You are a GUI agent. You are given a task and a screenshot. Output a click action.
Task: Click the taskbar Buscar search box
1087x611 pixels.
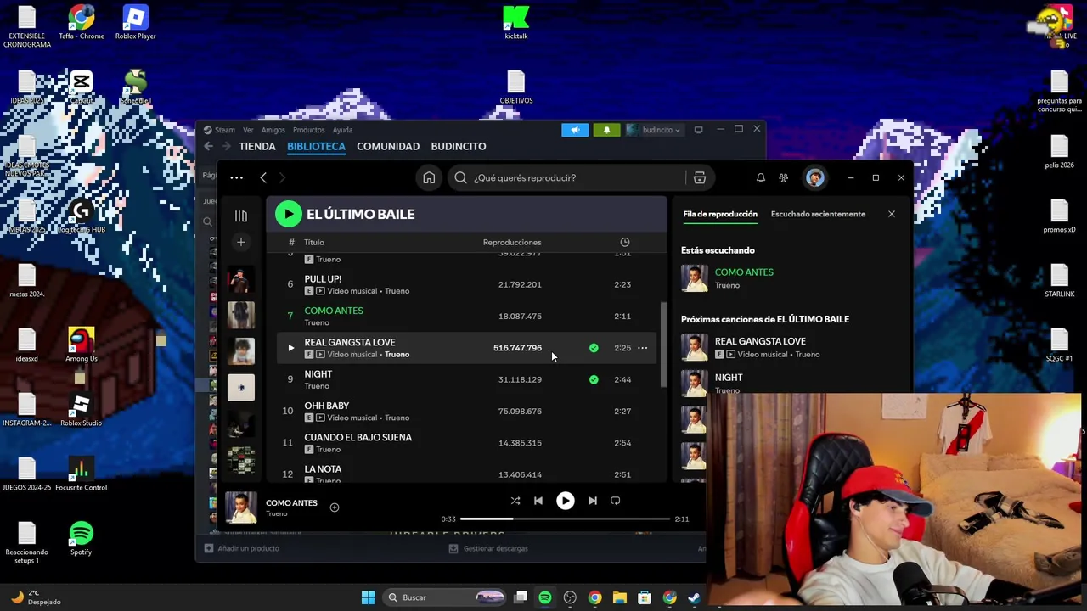(x=446, y=597)
